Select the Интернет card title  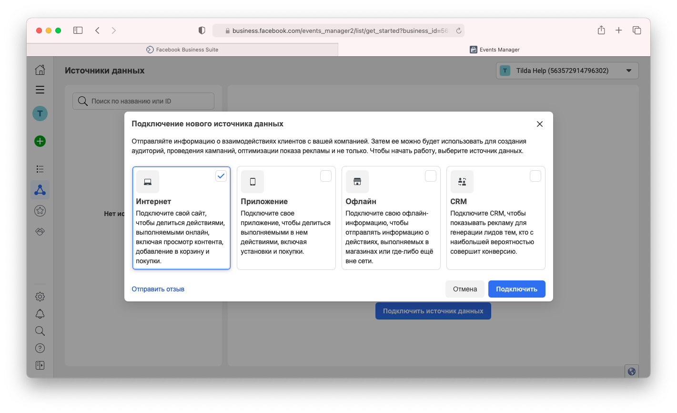(x=153, y=201)
